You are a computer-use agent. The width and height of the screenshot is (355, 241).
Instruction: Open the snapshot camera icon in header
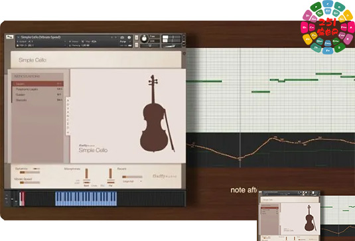coord(122,37)
